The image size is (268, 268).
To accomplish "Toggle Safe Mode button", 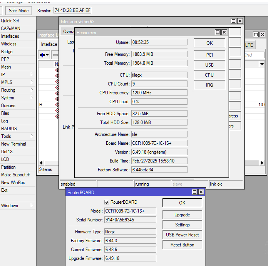I will coord(18,11).
